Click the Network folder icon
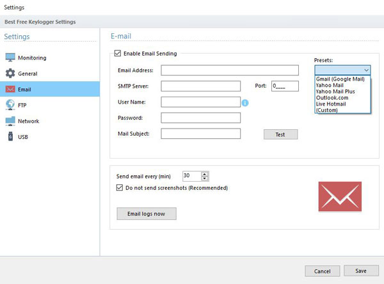 (10, 121)
